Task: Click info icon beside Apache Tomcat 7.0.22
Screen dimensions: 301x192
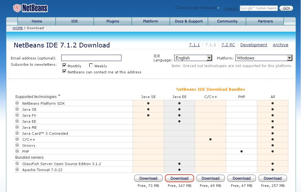Action: coord(17,170)
